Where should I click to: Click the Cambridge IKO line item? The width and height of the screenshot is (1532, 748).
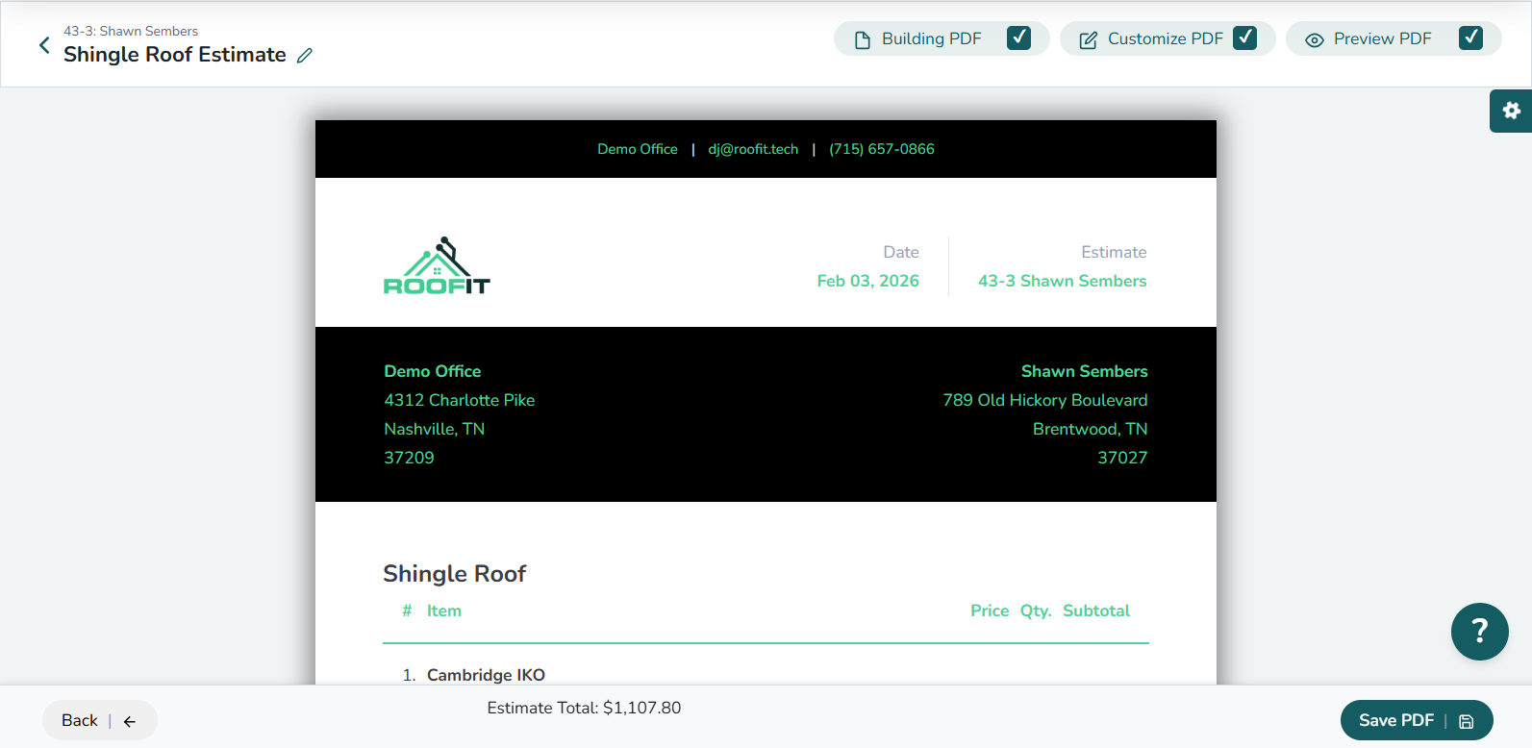[486, 675]
